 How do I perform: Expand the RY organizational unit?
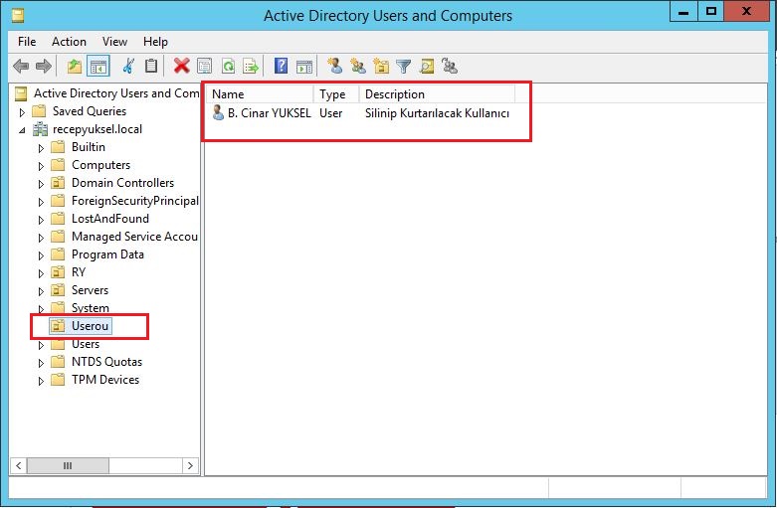point(41,273)
